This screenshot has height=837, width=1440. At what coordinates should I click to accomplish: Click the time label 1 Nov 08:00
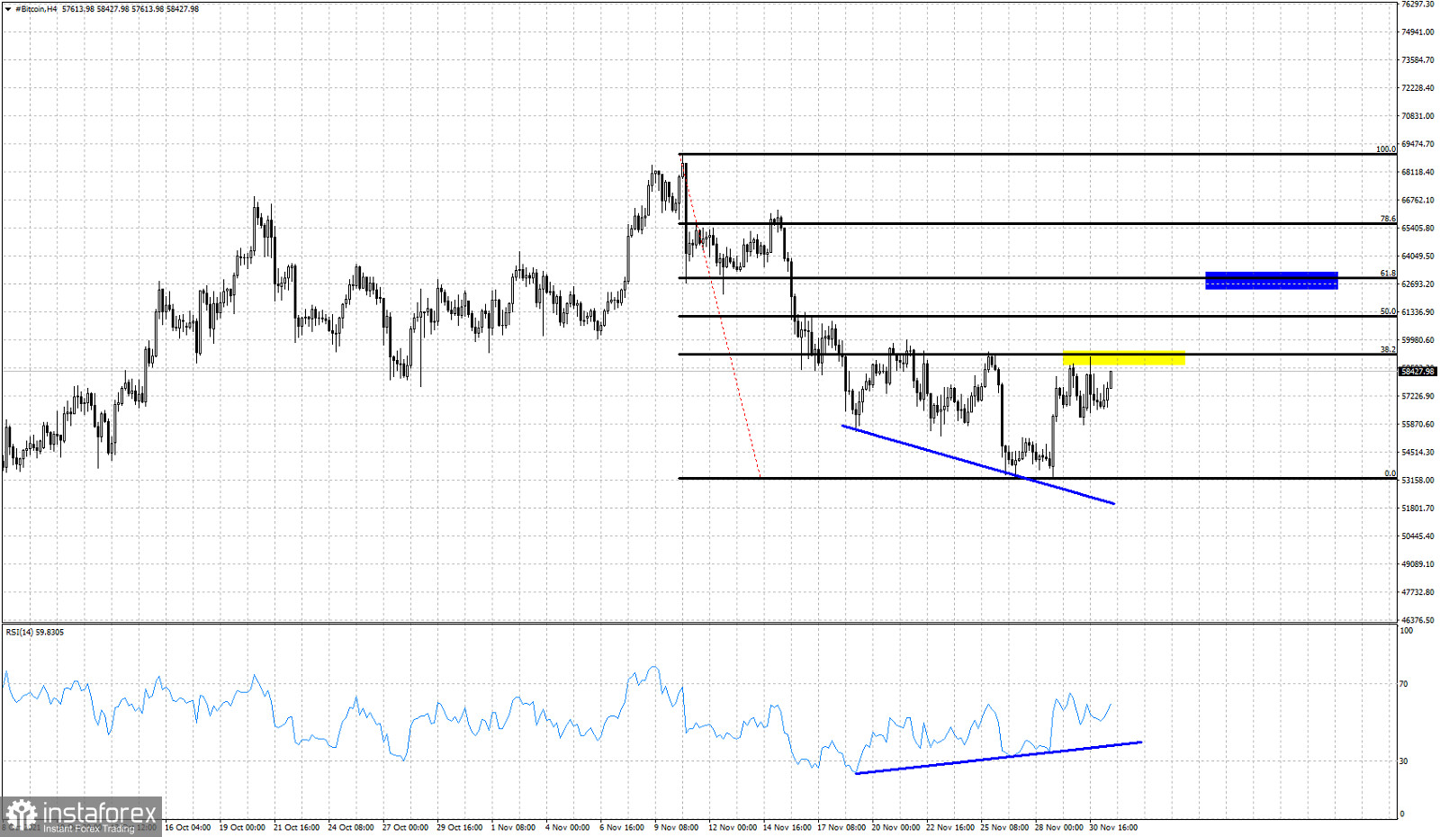tap(514, 827)
